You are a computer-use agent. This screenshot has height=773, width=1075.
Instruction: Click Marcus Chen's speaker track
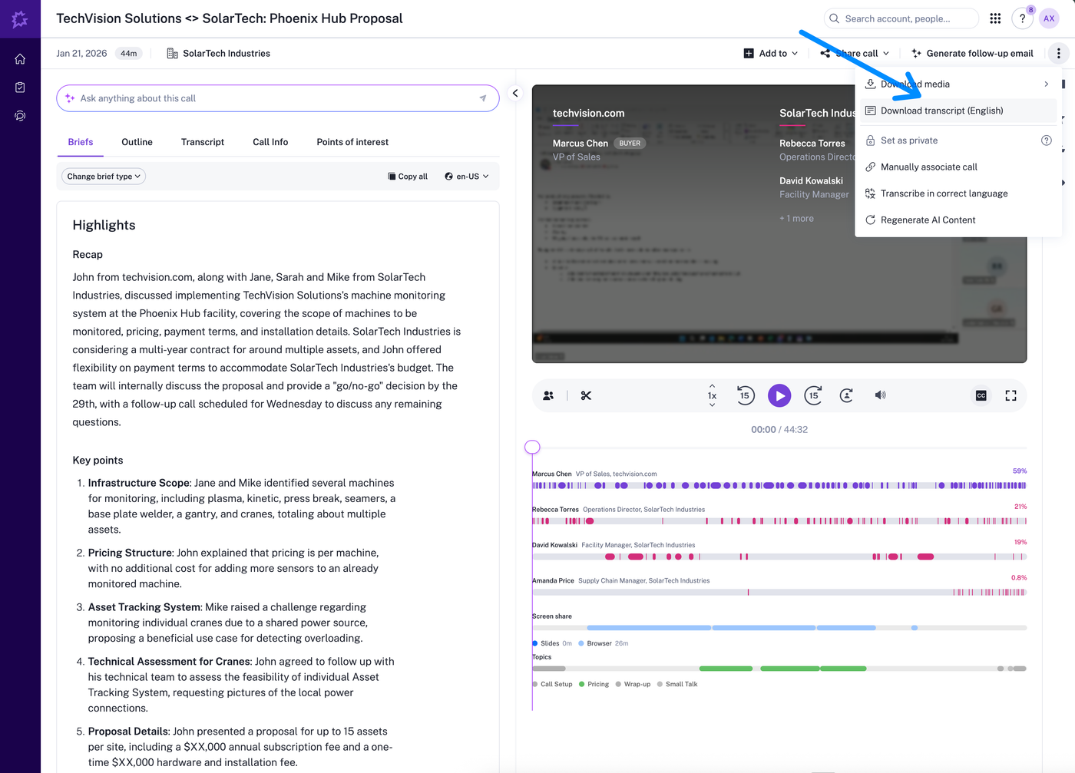(779, 485)
